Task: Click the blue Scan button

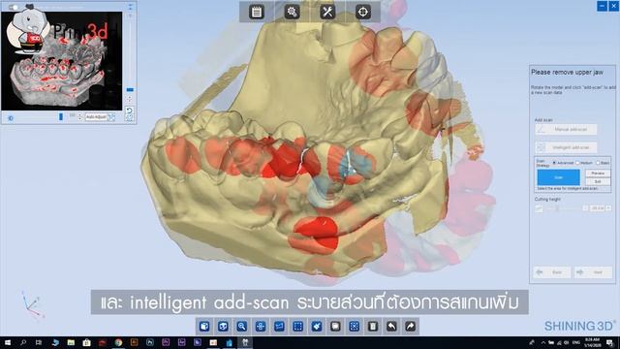Action: pos(558,177)
